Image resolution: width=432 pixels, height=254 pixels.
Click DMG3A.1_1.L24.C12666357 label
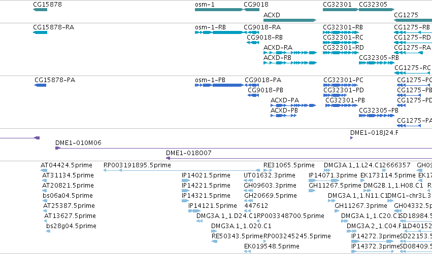(x=367, y=165)
